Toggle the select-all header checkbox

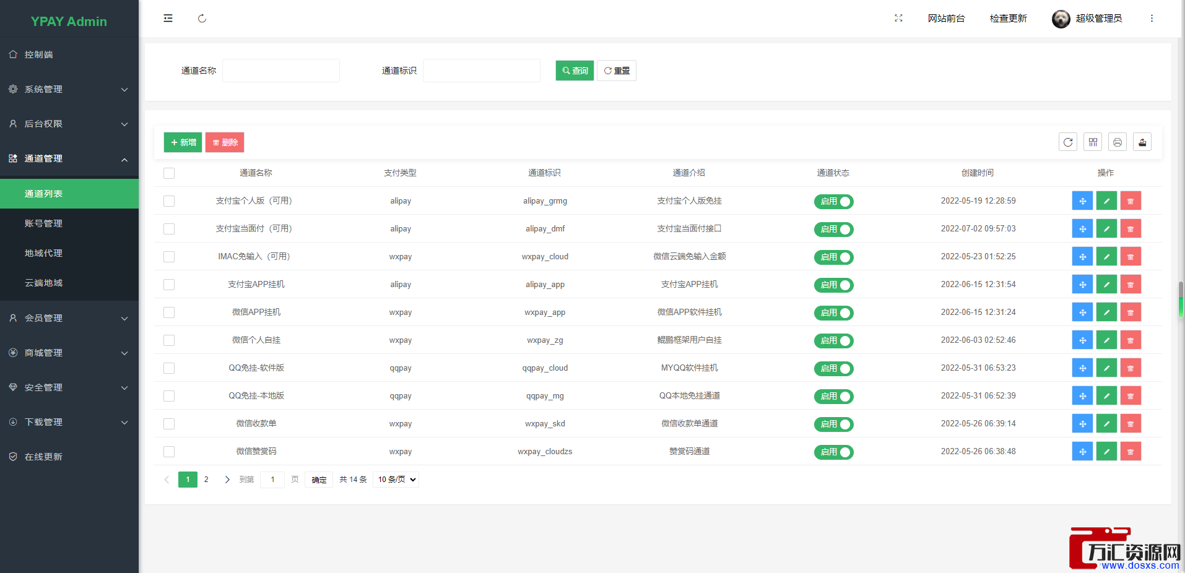click(x=169, y=173)
